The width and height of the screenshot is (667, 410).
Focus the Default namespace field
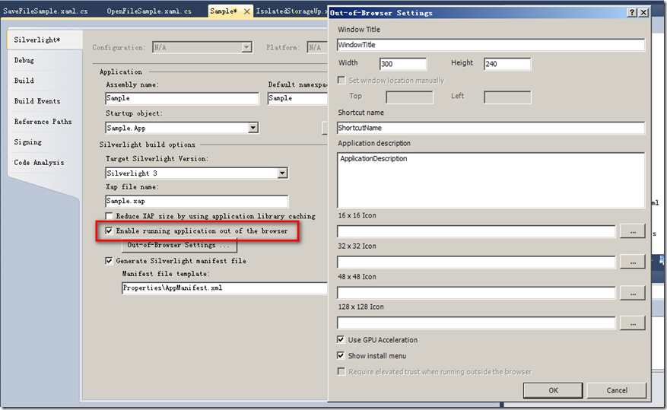tap(298, 98)
